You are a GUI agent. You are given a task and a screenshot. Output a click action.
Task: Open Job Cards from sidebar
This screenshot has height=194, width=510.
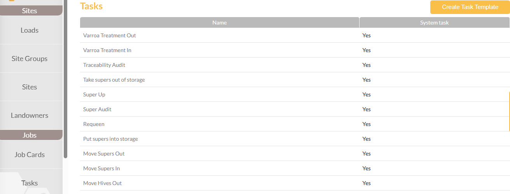coord(30,155)
